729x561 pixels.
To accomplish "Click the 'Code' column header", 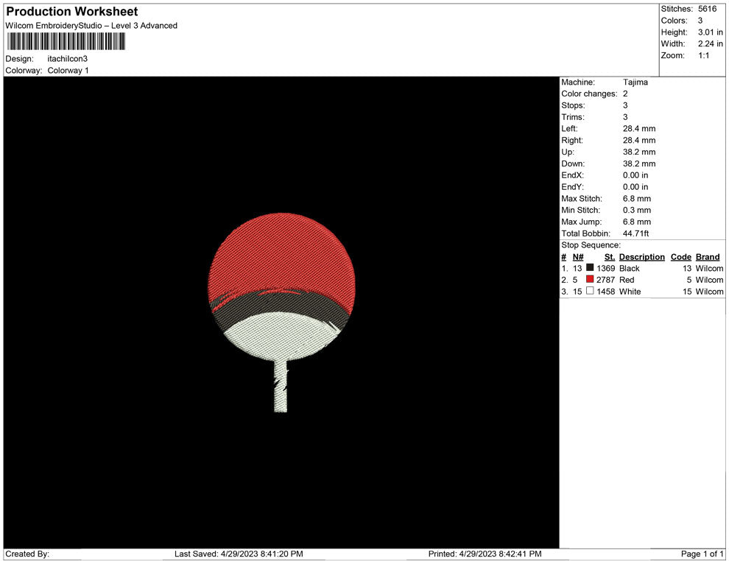I will click(x=680, y=256).
